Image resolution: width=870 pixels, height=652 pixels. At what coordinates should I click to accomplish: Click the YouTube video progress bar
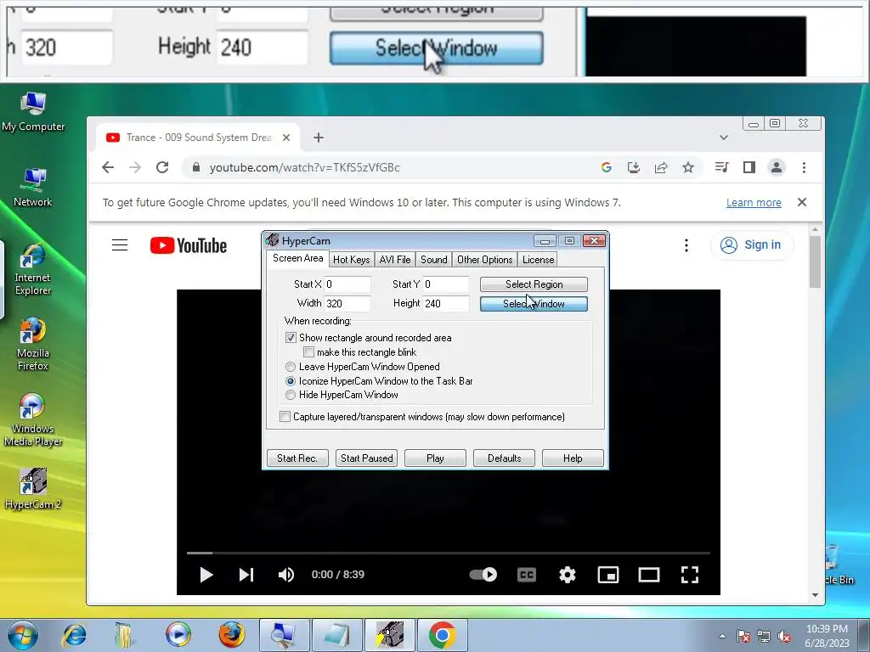449,553
